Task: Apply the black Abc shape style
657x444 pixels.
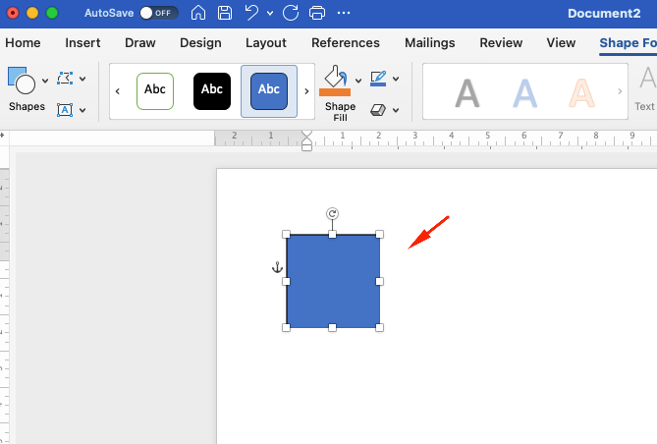Action: click(212, 91)
